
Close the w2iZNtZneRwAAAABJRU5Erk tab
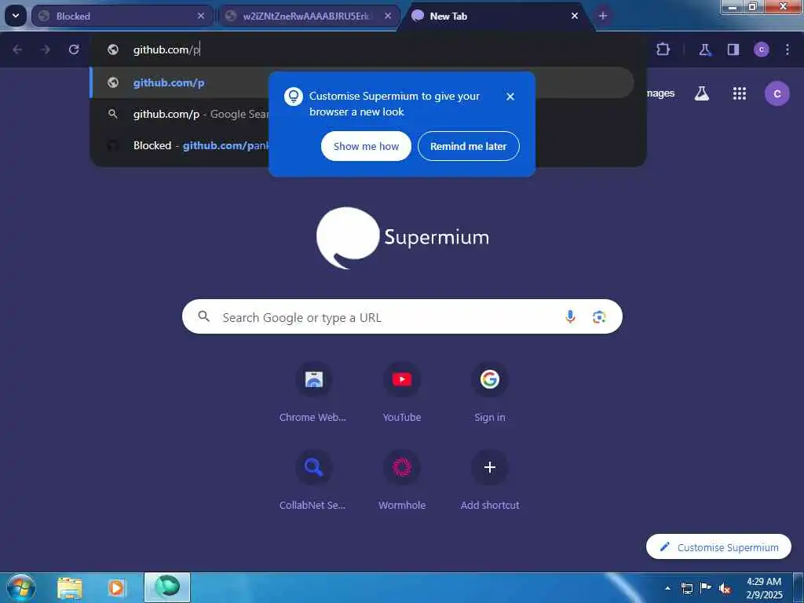[x=388, y=16]
